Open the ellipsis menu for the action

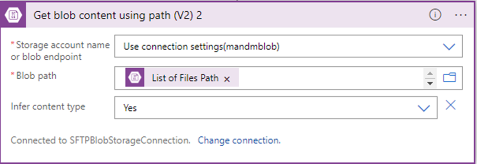coord(461,15)
